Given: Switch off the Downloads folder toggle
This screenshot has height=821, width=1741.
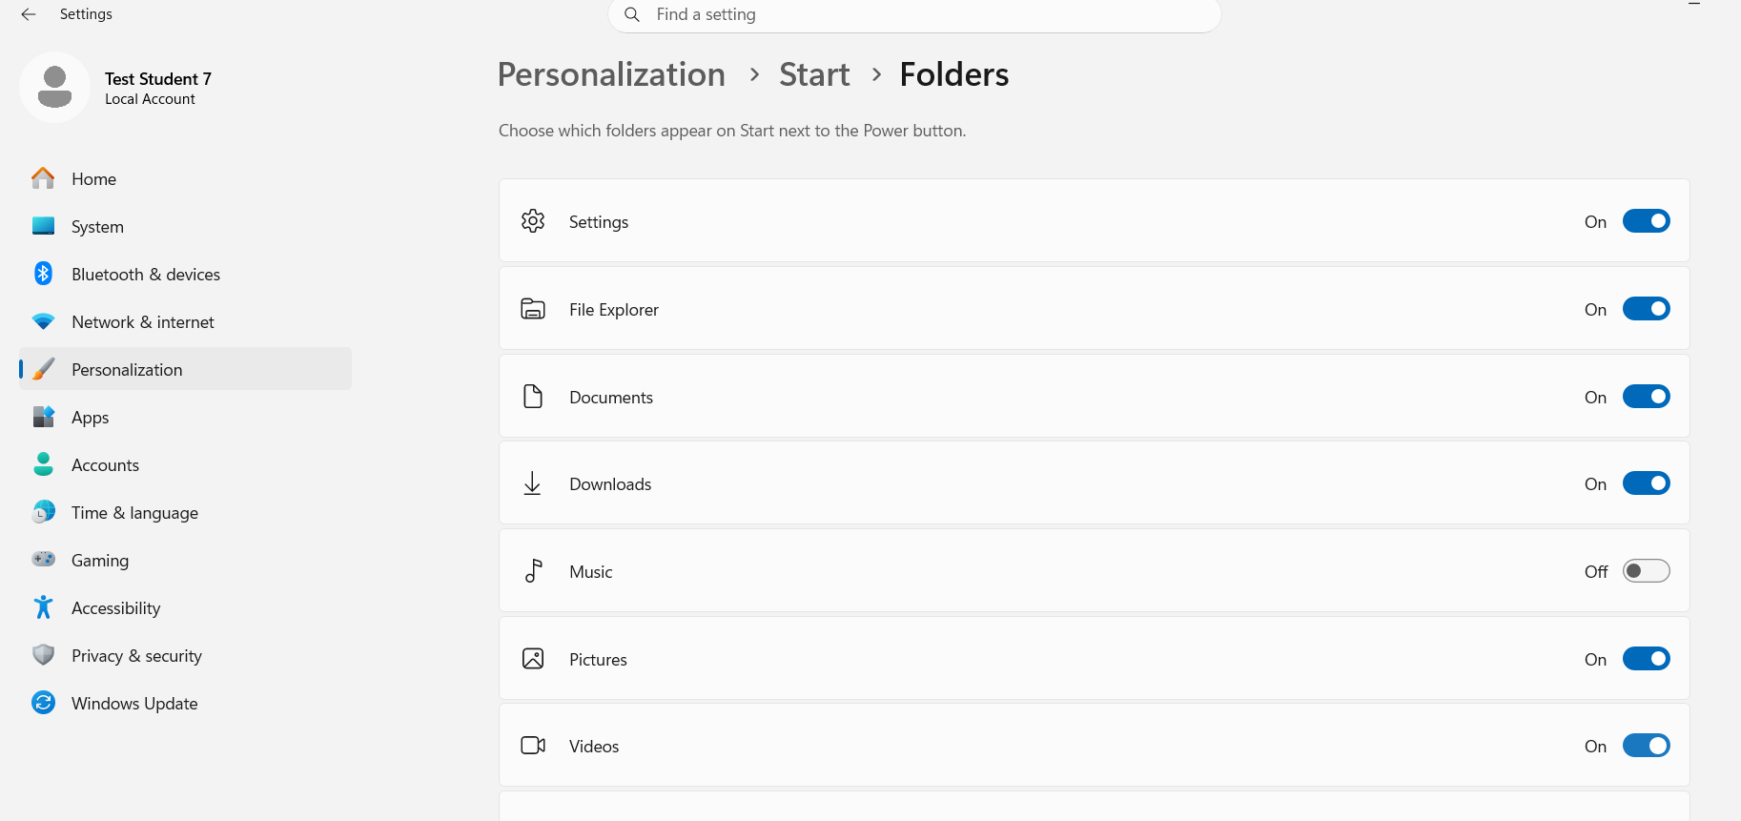Looking at the screenshot, I should coord(1646,483).
